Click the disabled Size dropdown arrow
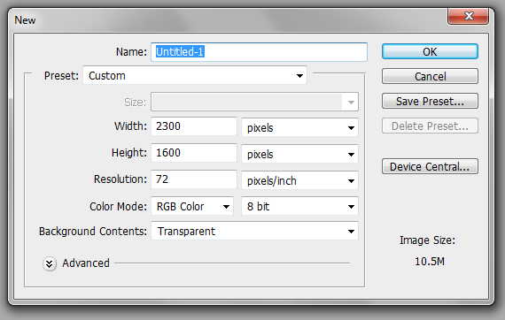The height and width of the screenshot is (320, 505). 351,103
